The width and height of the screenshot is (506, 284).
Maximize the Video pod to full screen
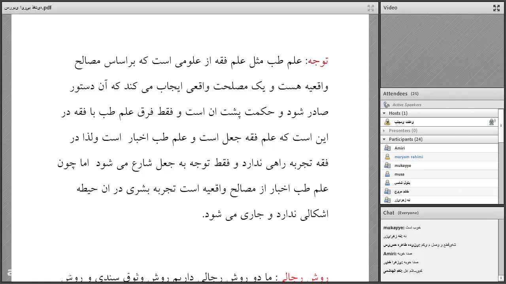(497, 8)
